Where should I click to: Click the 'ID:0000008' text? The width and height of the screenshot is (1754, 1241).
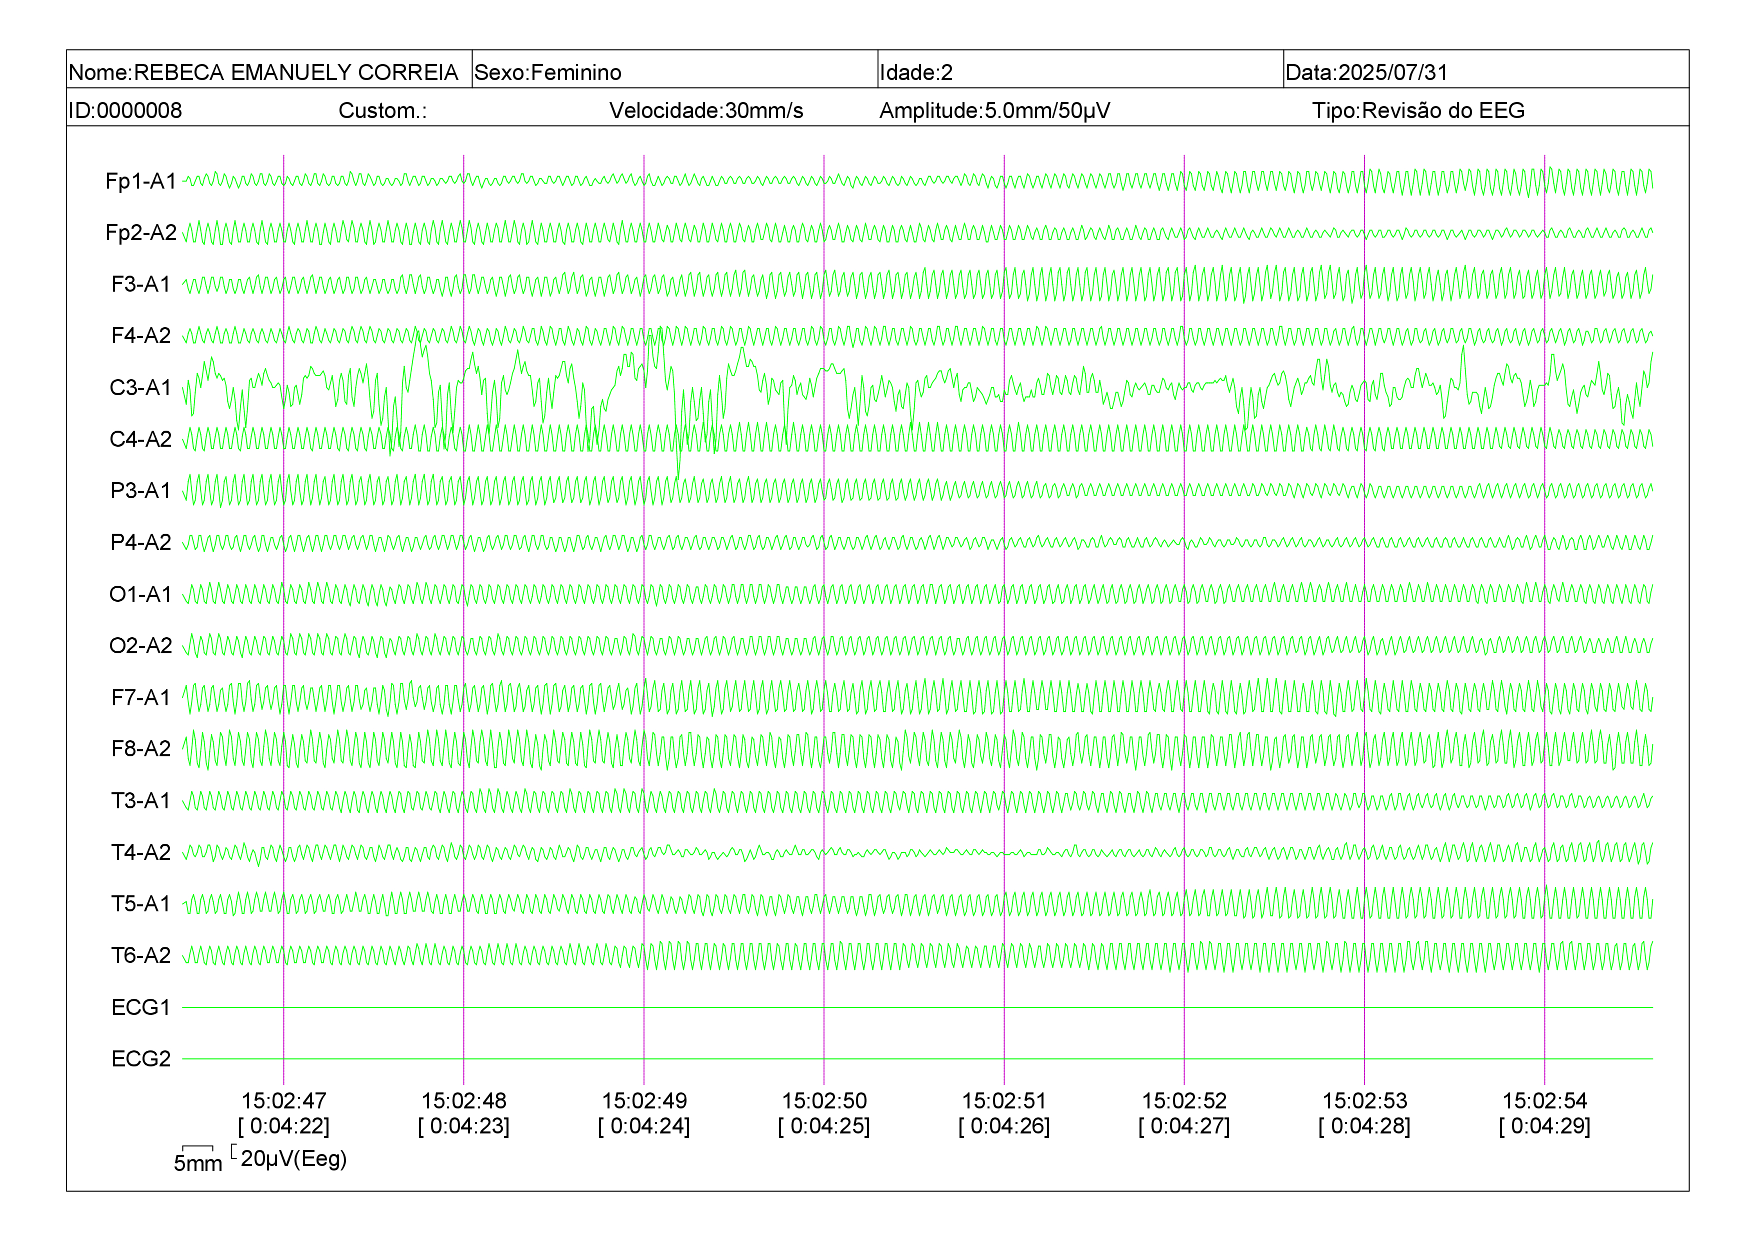tap(125, 111)
